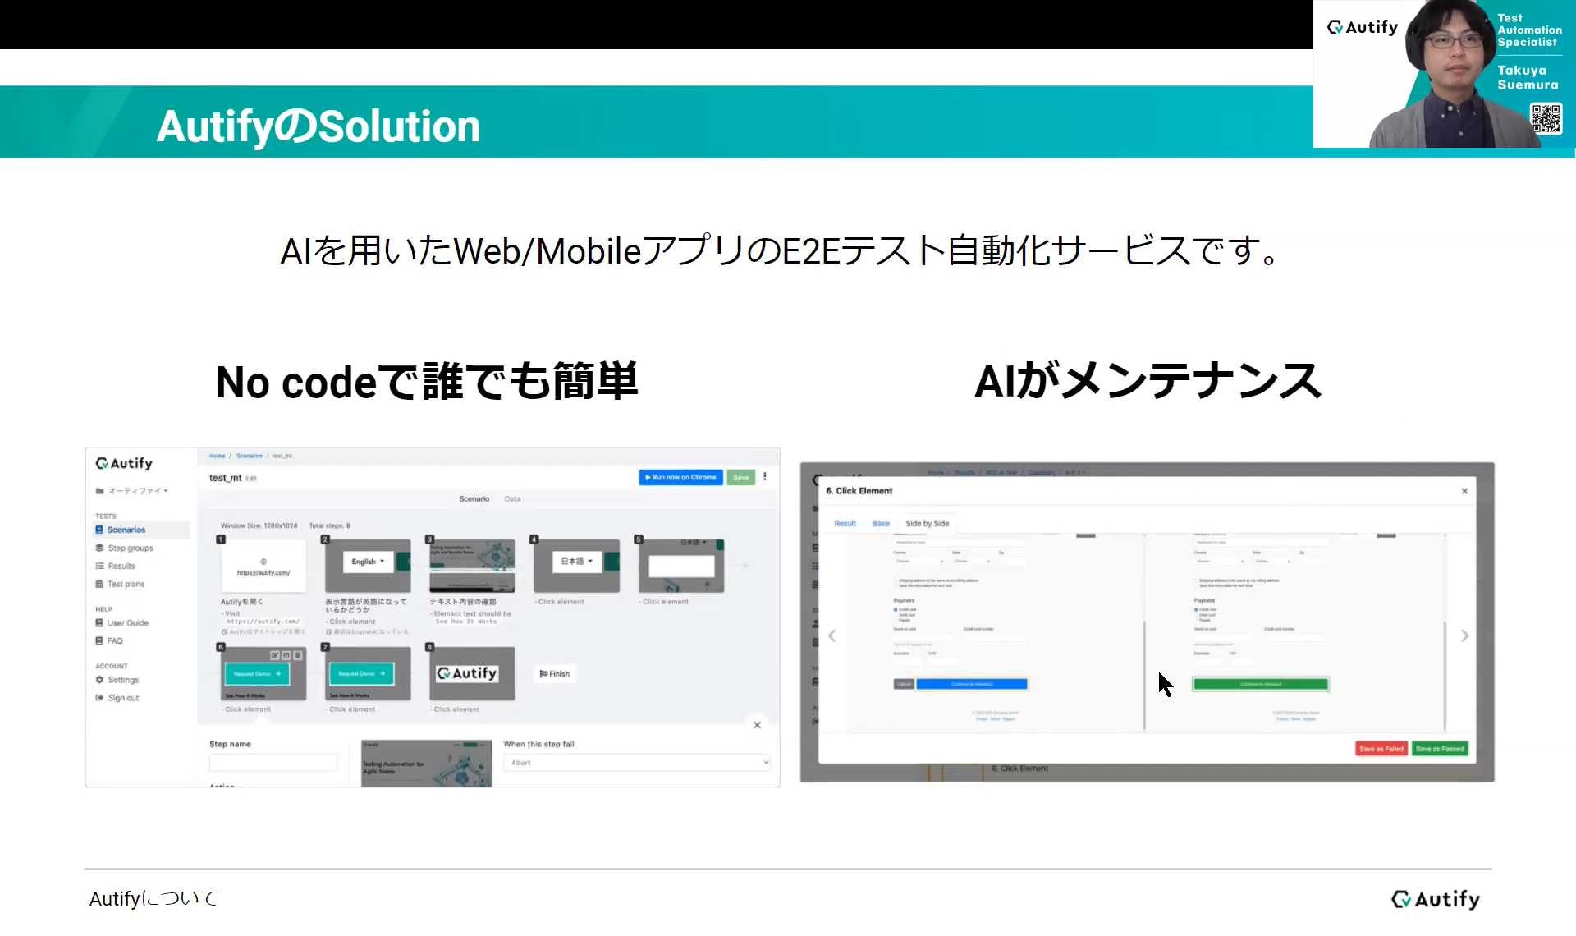
Task: Click Cancel button in the left comparison pane
Action: [x=904, y=684]
